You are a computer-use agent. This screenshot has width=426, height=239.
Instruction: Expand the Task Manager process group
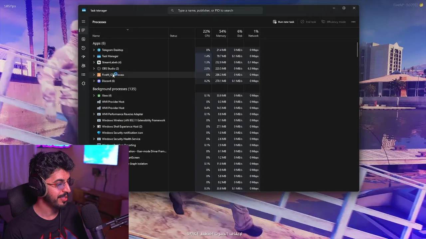[x=94, y=56]
